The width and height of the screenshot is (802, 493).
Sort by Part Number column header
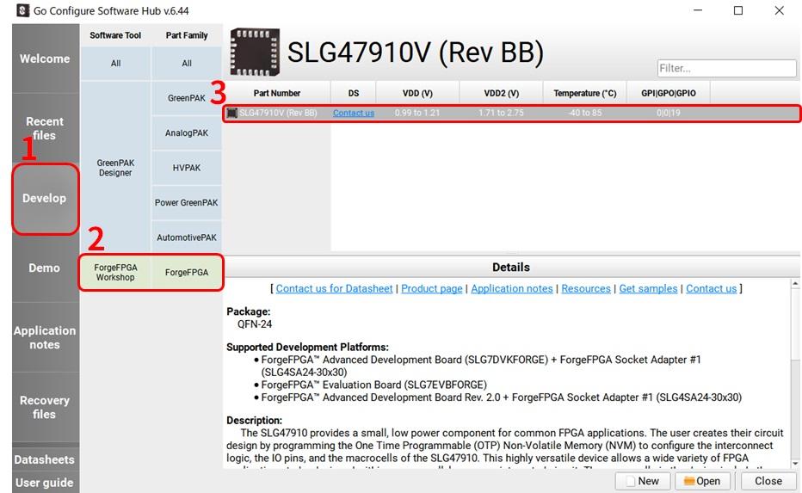coord(277,93)
